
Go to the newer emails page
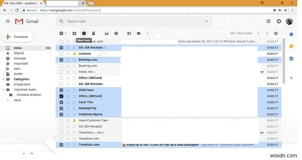pyautogui.click(x=258, y=33)
